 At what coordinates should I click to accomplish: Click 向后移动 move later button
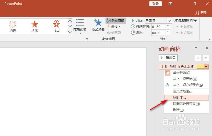[184, 33]
